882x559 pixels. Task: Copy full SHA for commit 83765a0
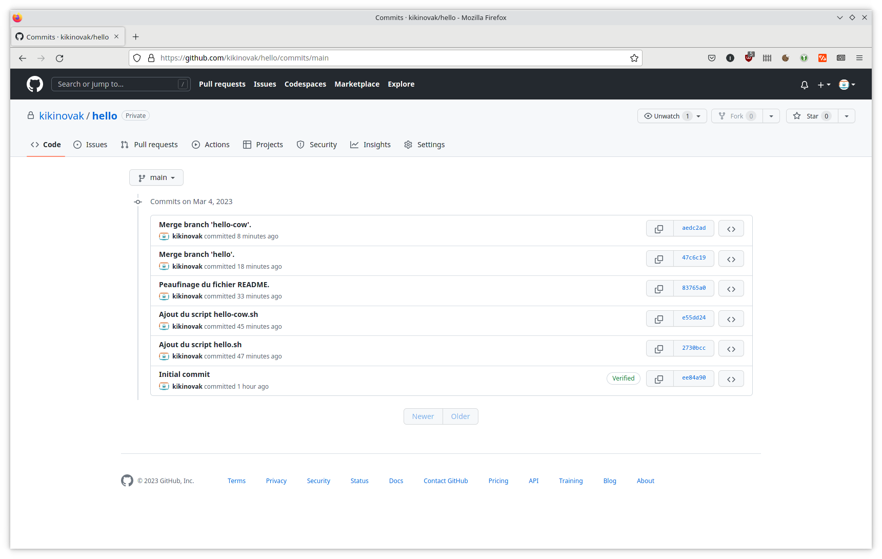659,289
